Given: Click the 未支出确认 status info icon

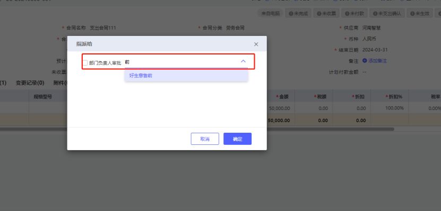Looking at the screenshot, I should (376, 13).
